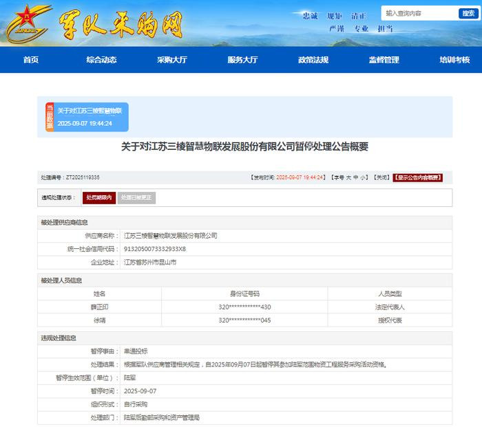Open the 政策法规 navigation tab
482x427 pixels.
click(x=313, y=60)
